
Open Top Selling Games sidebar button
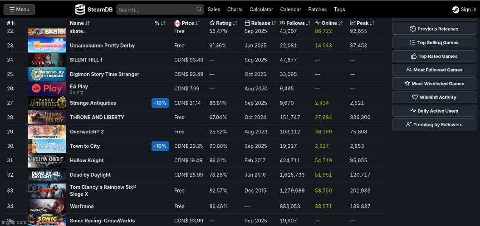[x=434, y=42]
